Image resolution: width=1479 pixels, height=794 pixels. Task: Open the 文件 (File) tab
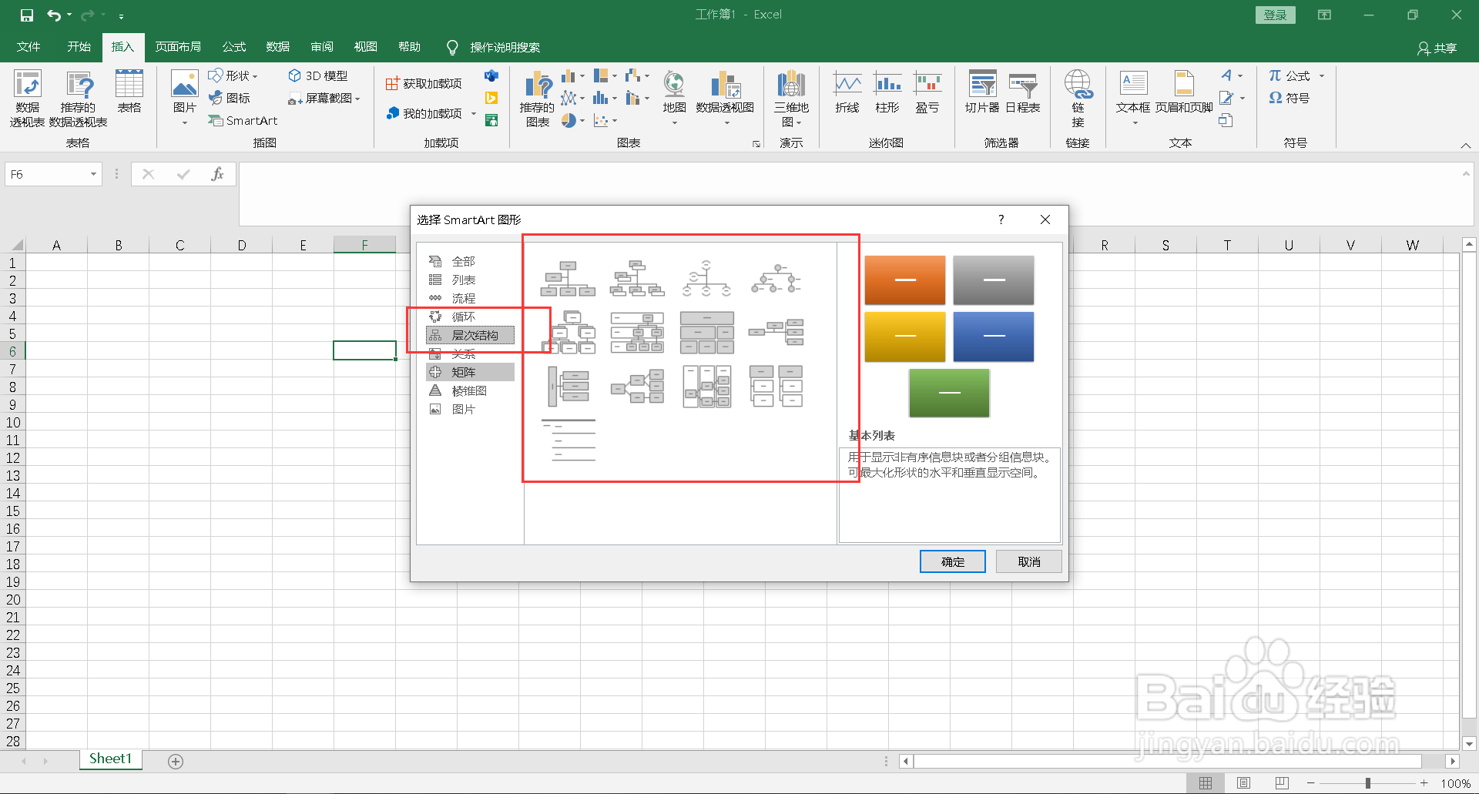29,47
